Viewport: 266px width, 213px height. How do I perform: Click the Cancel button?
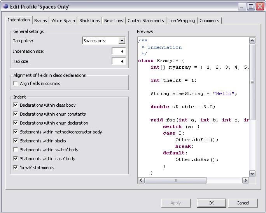(x=243, y=203)
